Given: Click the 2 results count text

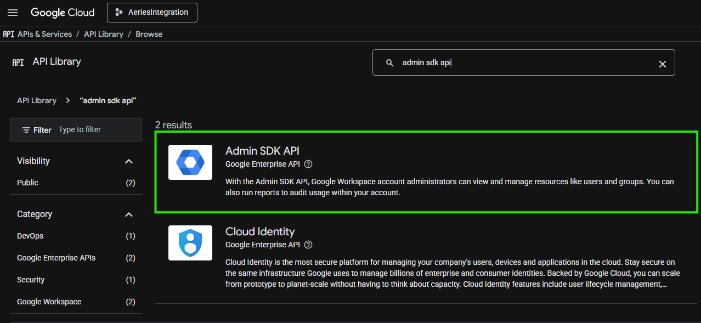Looking at the screenshot, I should [173, 125].
